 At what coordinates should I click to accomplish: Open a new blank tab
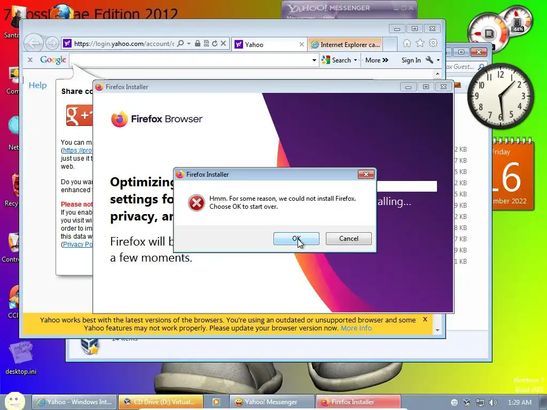pyautogui.click(x=389, y=44)
